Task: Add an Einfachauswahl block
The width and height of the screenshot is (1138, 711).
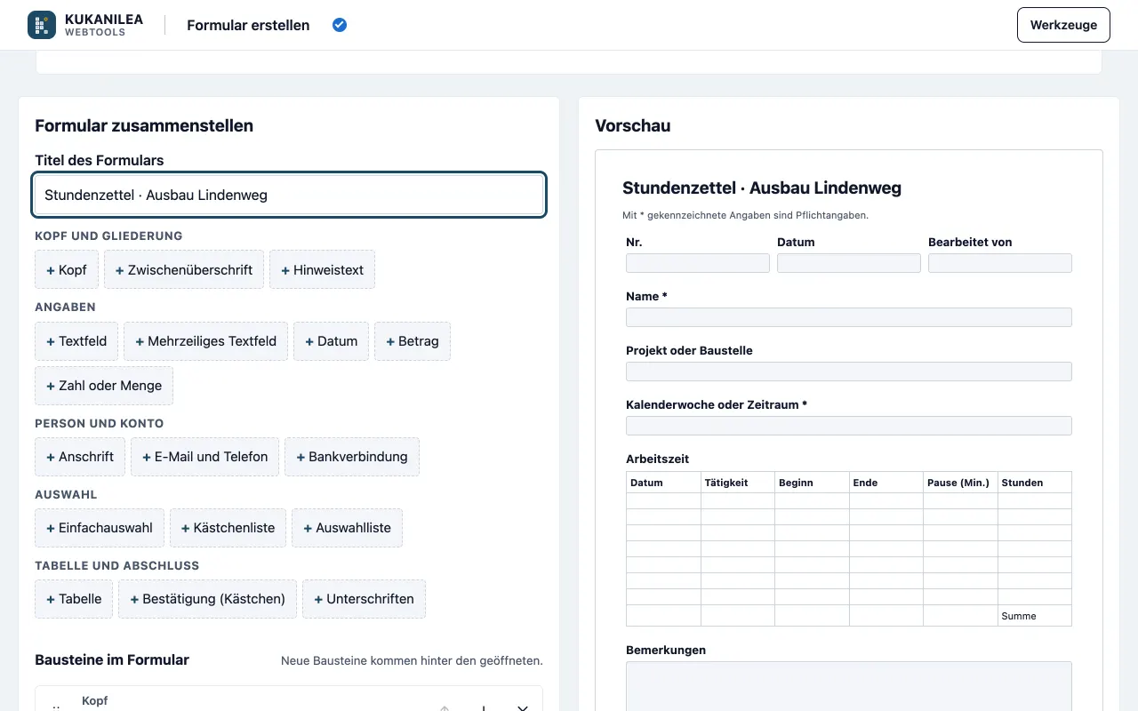Action: point(100,528)
